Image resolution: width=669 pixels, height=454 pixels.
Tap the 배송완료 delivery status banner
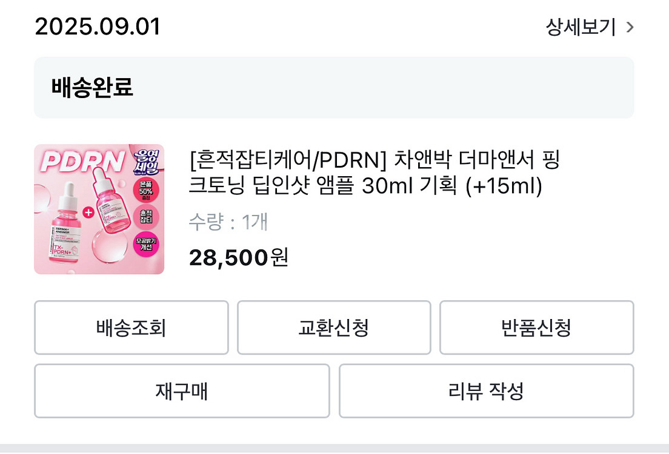click(x=334, y=88)
